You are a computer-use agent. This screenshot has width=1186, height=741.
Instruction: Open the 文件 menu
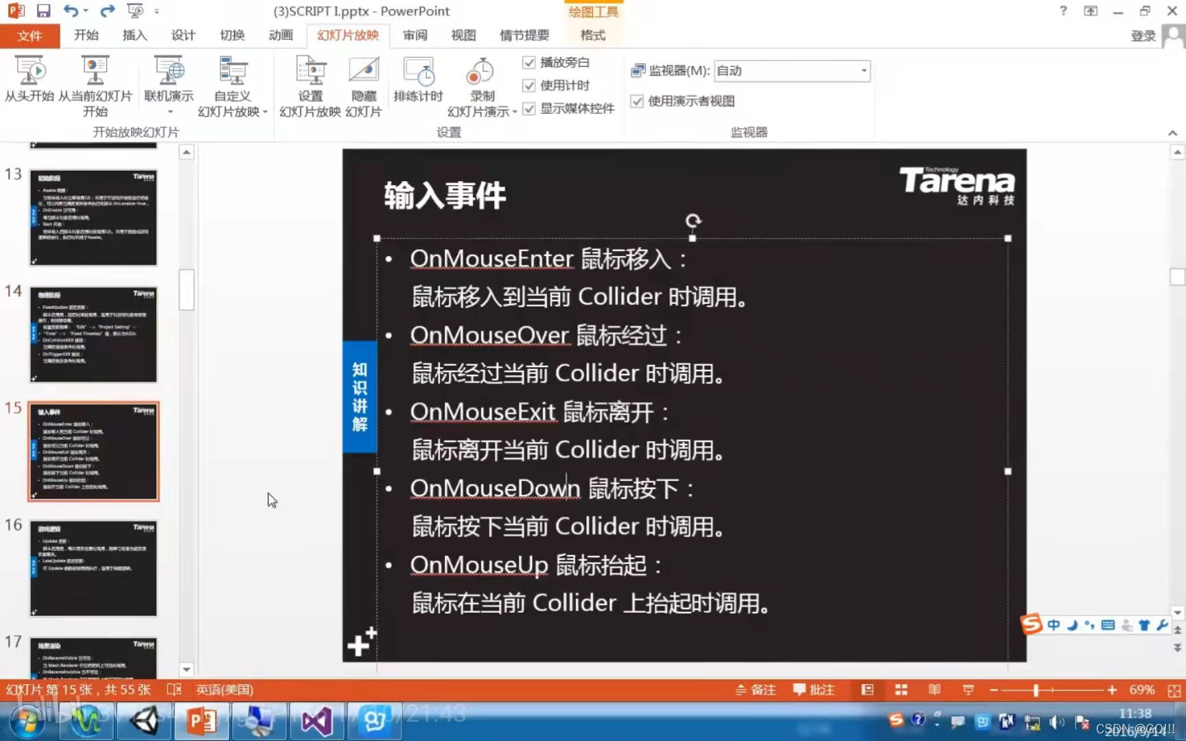tap(30, 36)
